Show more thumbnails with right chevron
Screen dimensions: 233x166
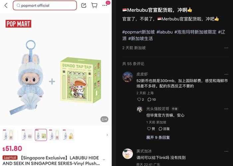click(x=107, y=135)
